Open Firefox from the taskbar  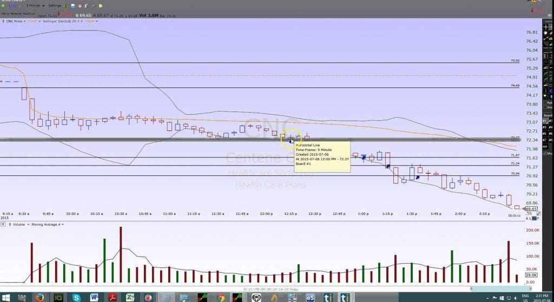point(39,297)
